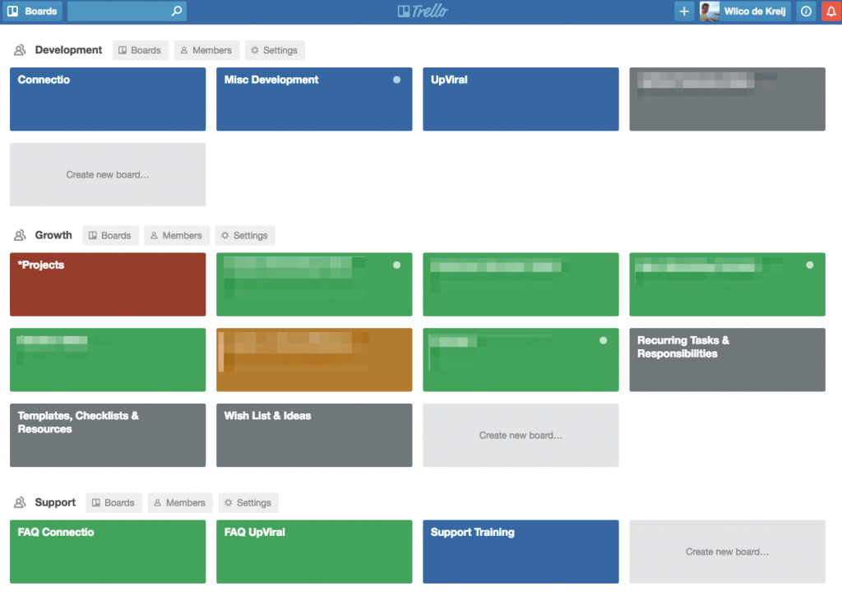This screenshot has width=842, height=600.
Task: Open Growth team Boards tab
Action: (110, 235)
